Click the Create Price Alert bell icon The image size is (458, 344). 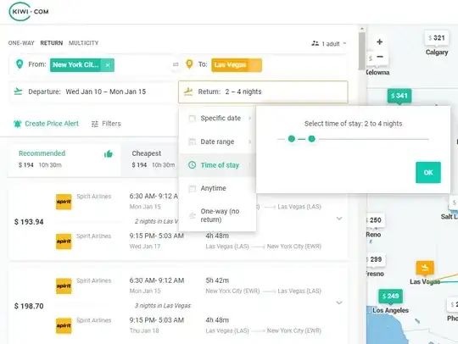click(18, 124)
